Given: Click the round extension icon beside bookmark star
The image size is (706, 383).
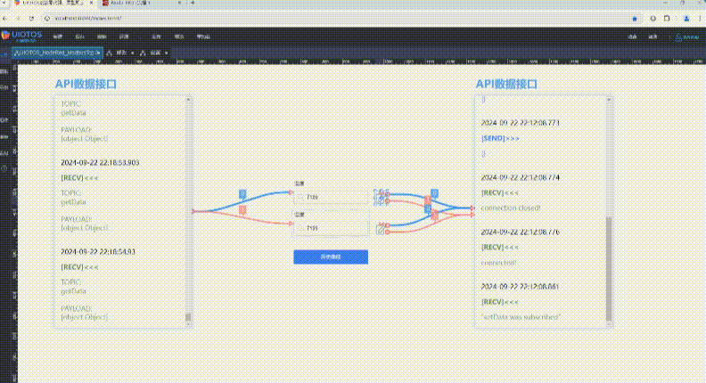Looking at the screenshot, I should coord(653,19).
